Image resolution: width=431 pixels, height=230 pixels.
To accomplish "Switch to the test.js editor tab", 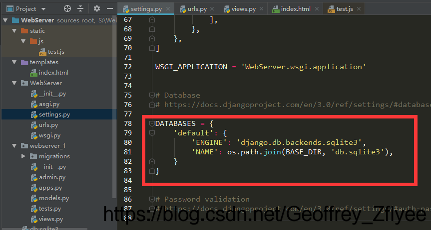I will click(x=345, y=9).
